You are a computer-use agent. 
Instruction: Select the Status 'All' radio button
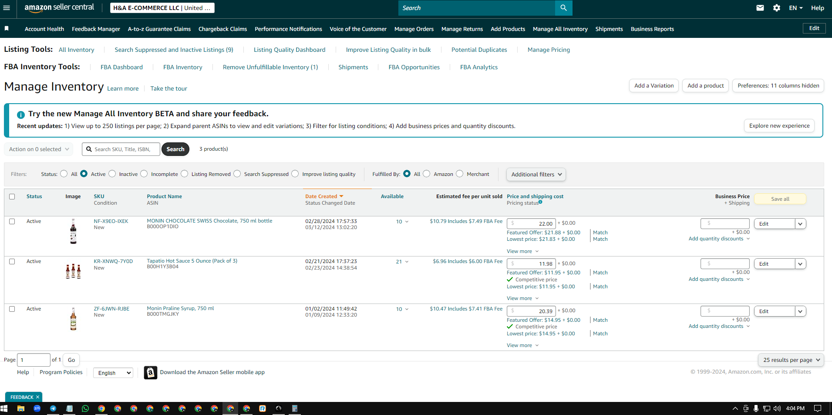click(64, 174)
